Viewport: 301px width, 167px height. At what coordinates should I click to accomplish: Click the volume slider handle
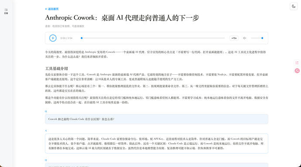[262, 38]
